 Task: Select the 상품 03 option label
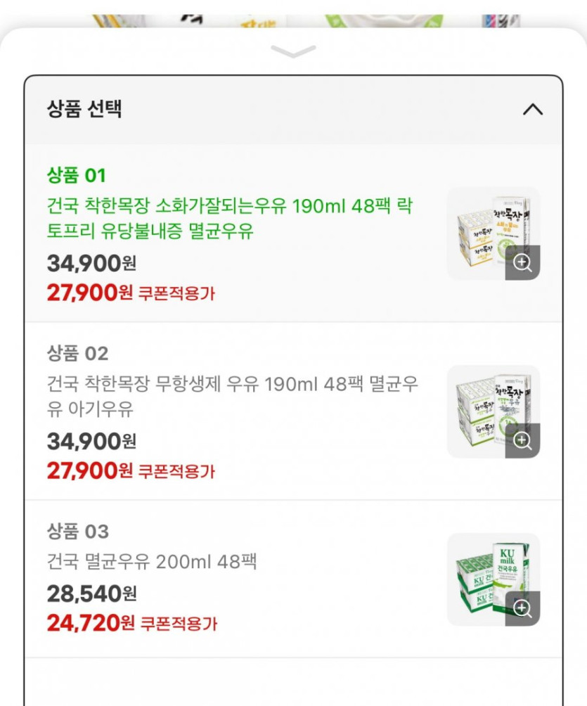pos(77,531)
